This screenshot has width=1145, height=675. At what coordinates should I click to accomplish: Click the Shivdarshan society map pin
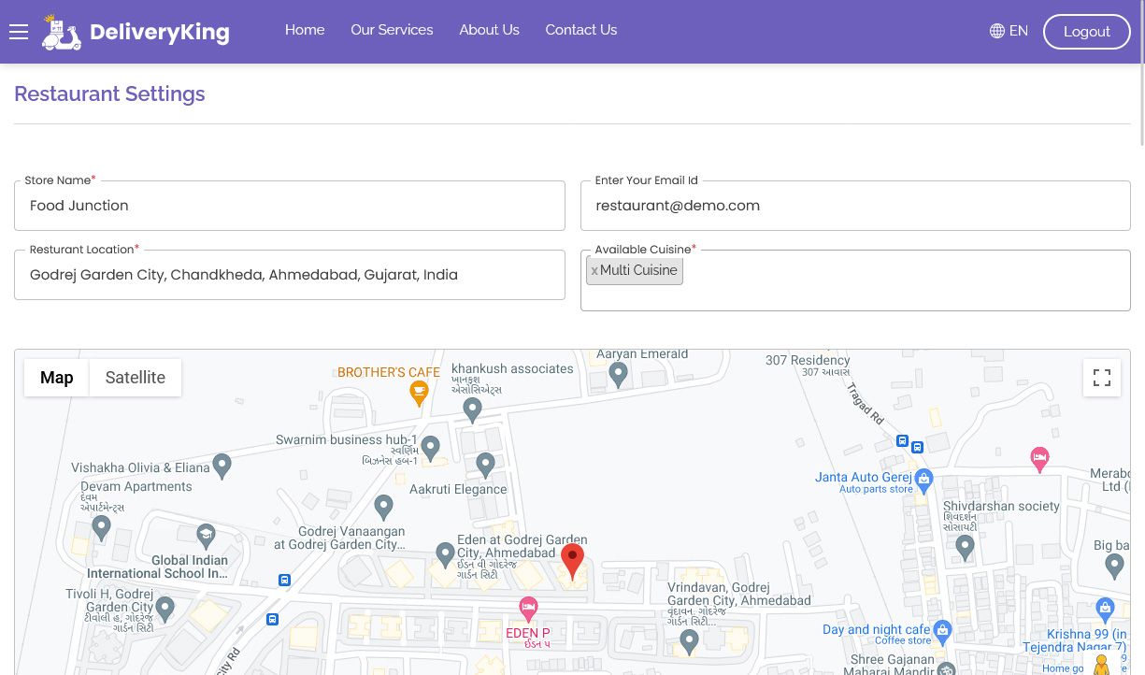966,547
